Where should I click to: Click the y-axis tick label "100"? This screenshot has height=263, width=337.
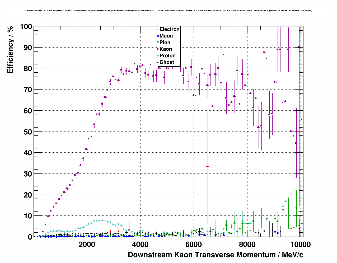click(26, 27)
